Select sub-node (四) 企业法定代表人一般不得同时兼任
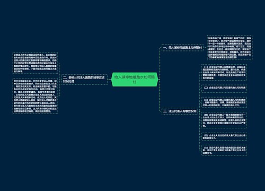The image size is (265, 191). 224,120
